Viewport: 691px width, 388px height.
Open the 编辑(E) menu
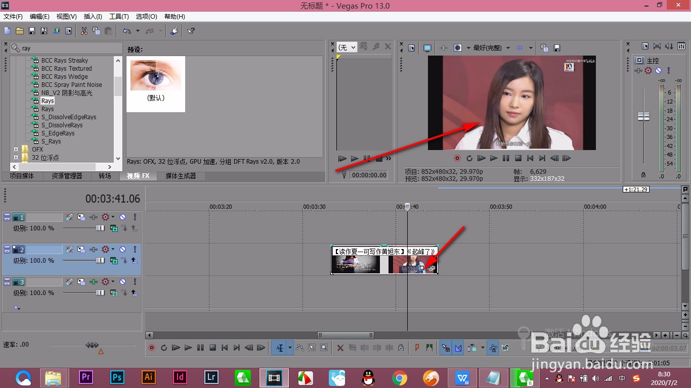pos(40,17)
